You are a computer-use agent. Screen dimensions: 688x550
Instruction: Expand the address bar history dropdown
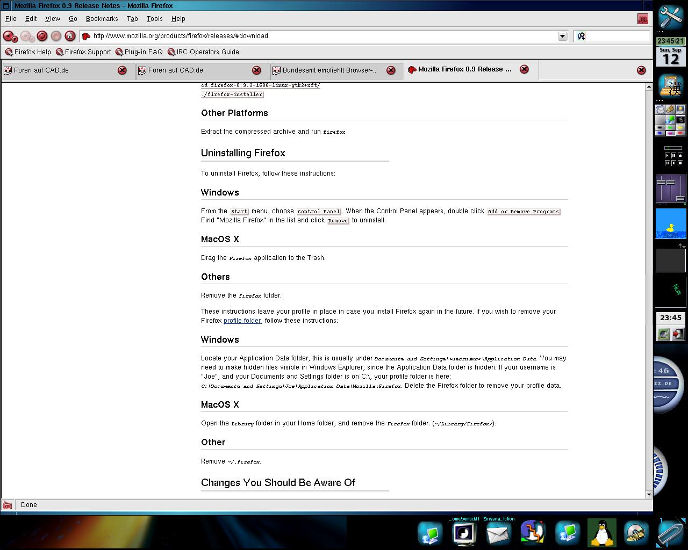[562, 36]
